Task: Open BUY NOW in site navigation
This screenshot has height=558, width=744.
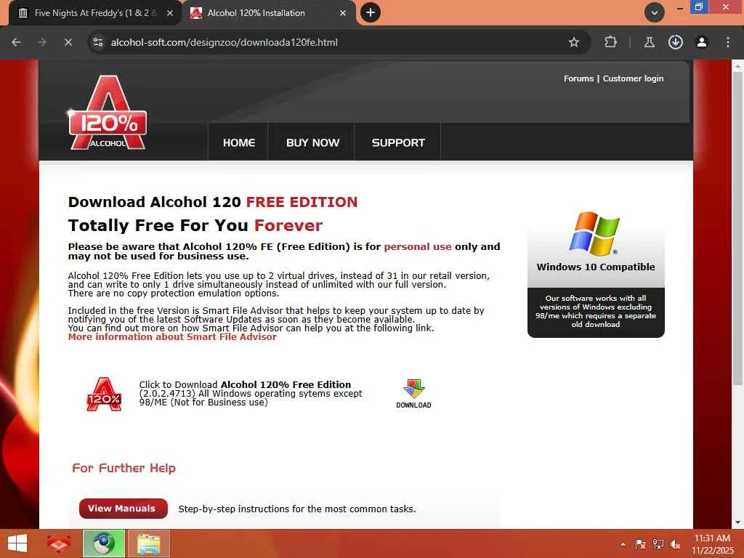Action: [312, 143]
